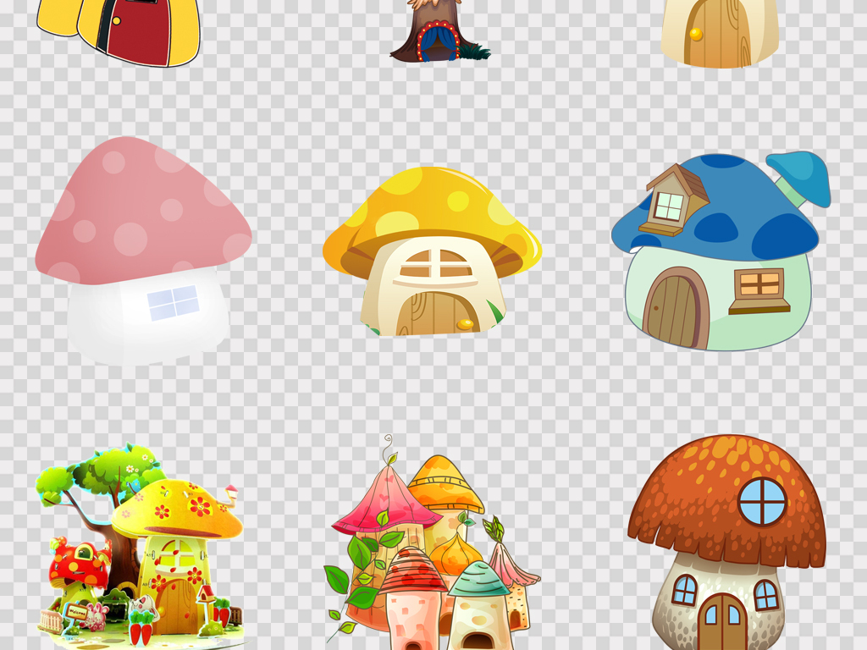Click the orange square window on blue house

[x=759, y=284]
